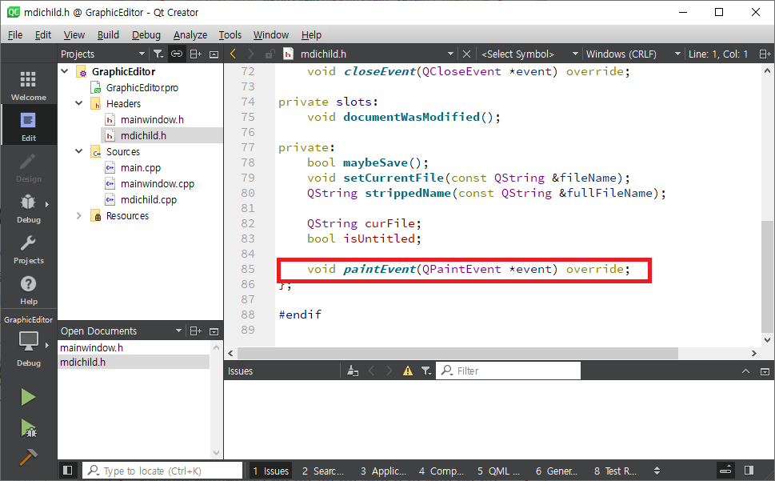The image size is (775, 481).
Task: Expand the Resources folder
Action: point(79,215)
